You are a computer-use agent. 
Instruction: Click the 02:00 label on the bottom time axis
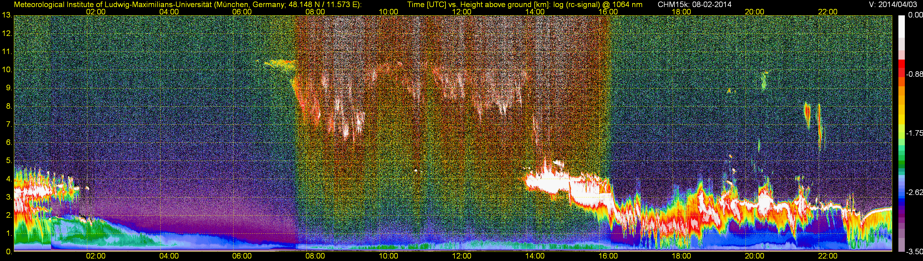click(x=96, y=256)
